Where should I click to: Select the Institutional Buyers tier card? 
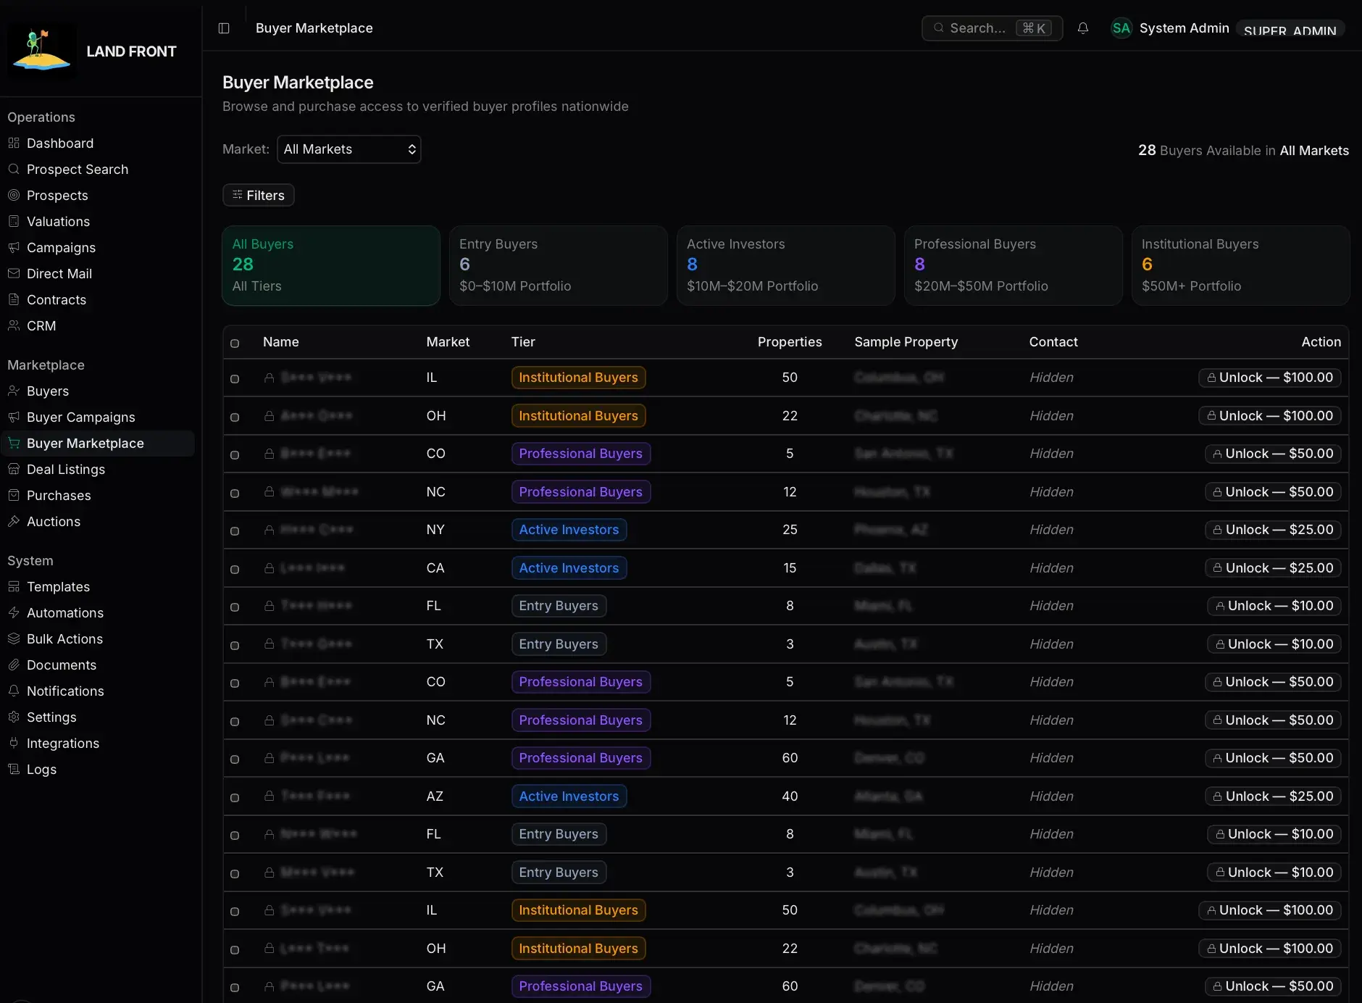[x=1240, y=265]
